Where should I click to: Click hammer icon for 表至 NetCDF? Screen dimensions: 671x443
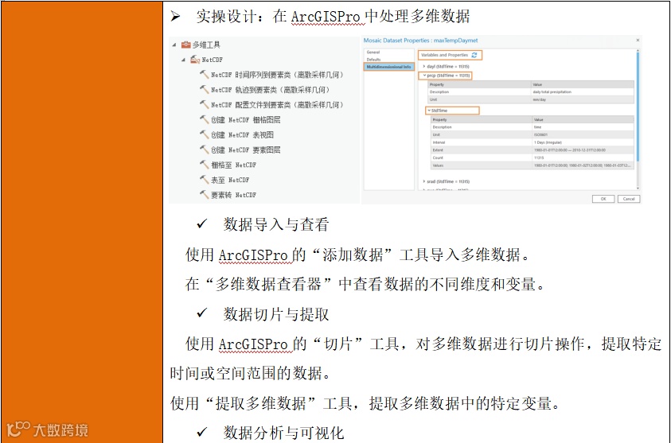[x=204, y=180]
